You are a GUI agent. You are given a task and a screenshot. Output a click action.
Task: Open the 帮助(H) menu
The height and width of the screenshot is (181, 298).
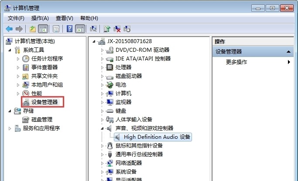coord(89,18)
